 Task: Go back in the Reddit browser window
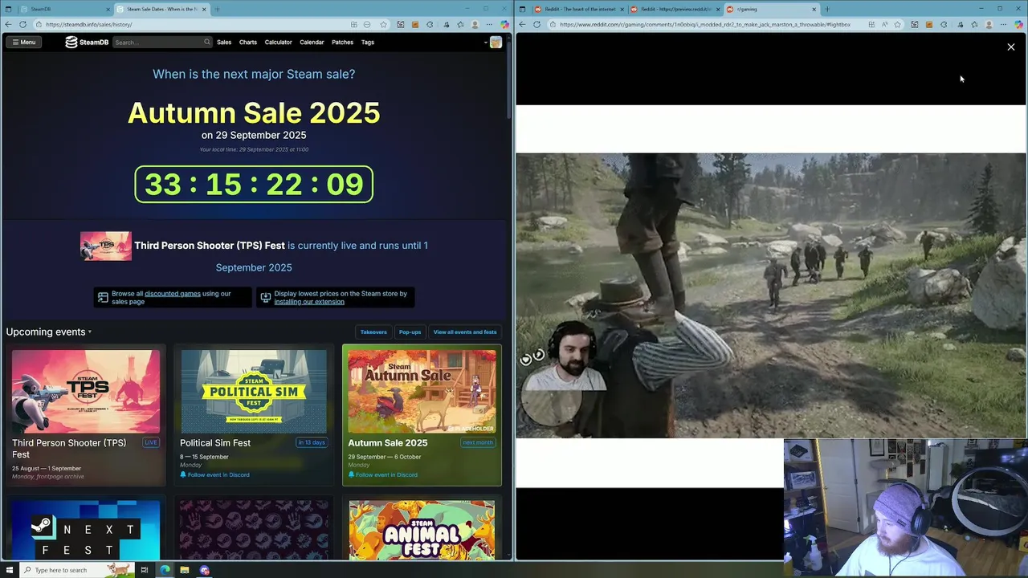coord(522,24)
